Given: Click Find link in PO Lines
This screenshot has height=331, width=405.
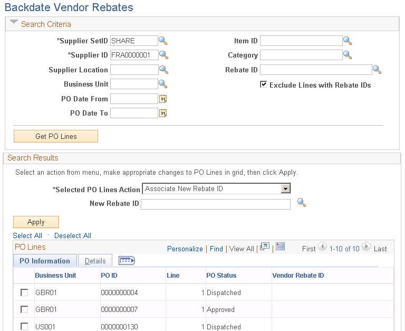Looking at the screenshot, I should (216, 249).
